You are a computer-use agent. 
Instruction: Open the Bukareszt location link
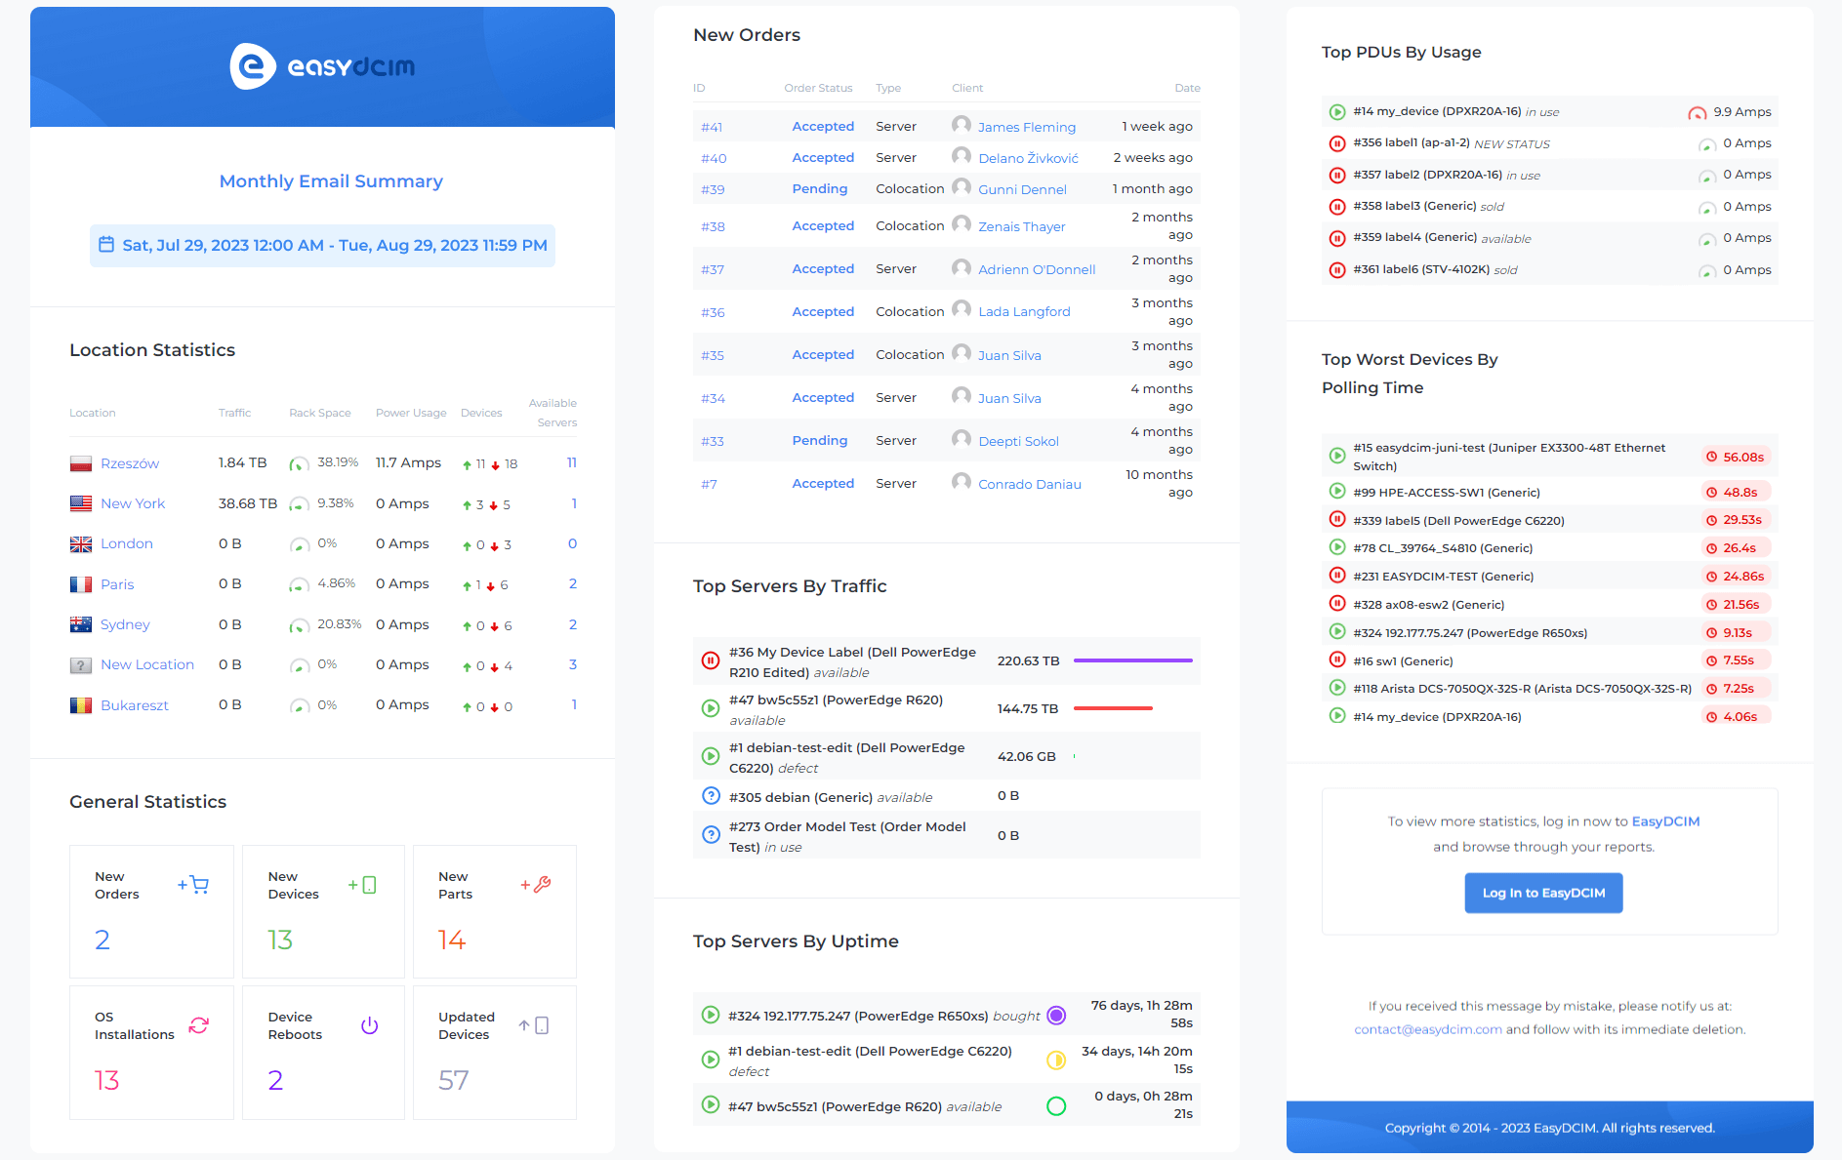[135, 705]
